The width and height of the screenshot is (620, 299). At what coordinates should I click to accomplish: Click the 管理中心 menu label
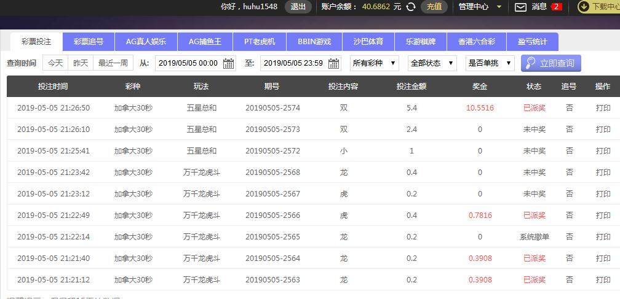[474, 7]
